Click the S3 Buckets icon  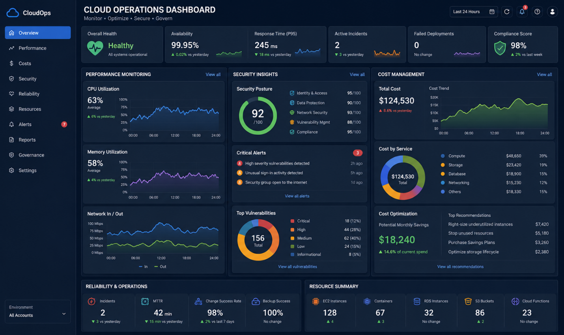(x=468, y=301)
